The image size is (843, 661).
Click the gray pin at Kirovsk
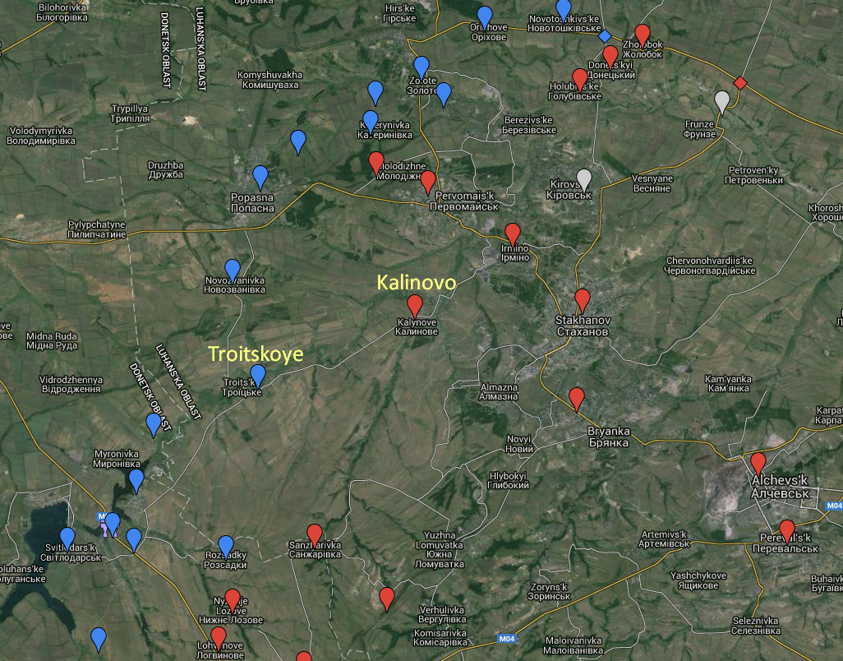coord(584,178)
